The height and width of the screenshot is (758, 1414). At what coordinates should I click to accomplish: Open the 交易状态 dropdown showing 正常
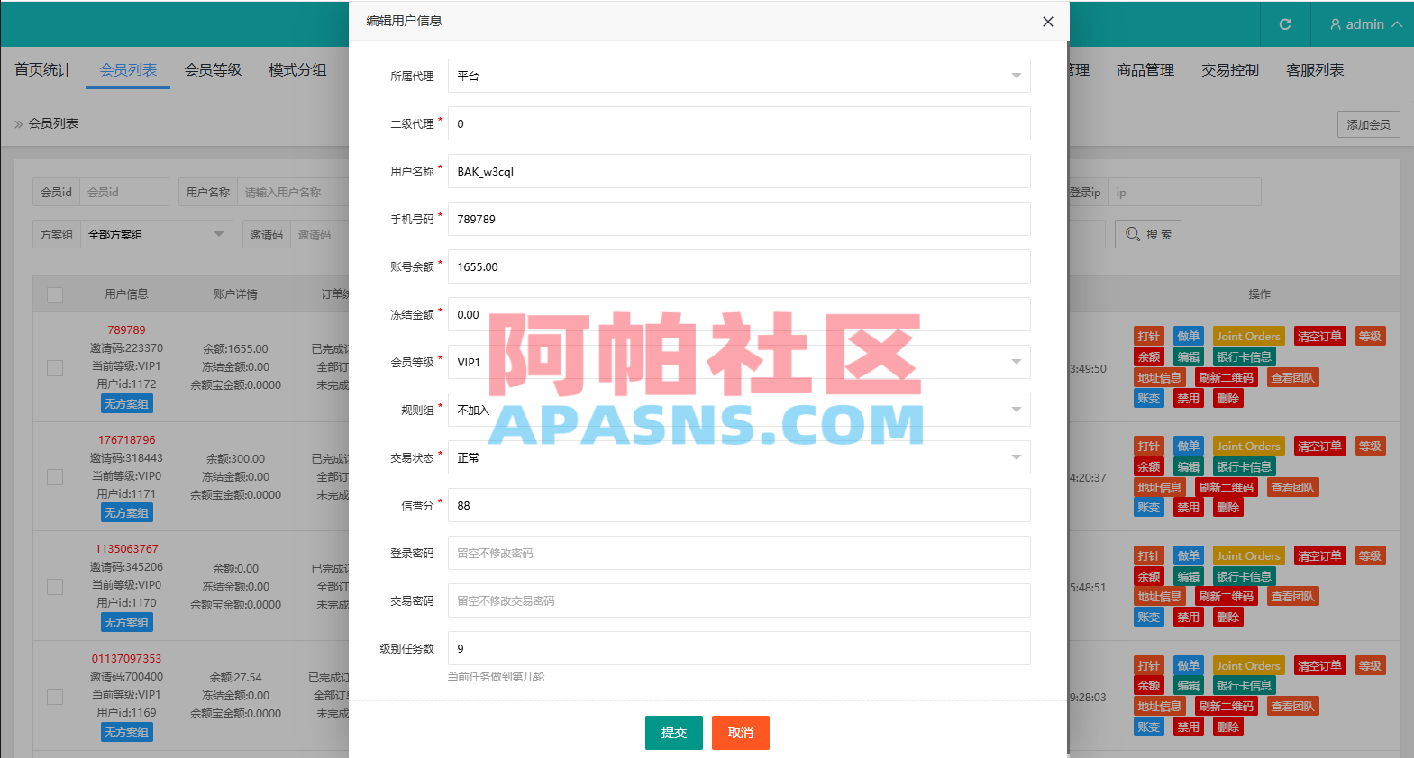(x=739, y=457)
